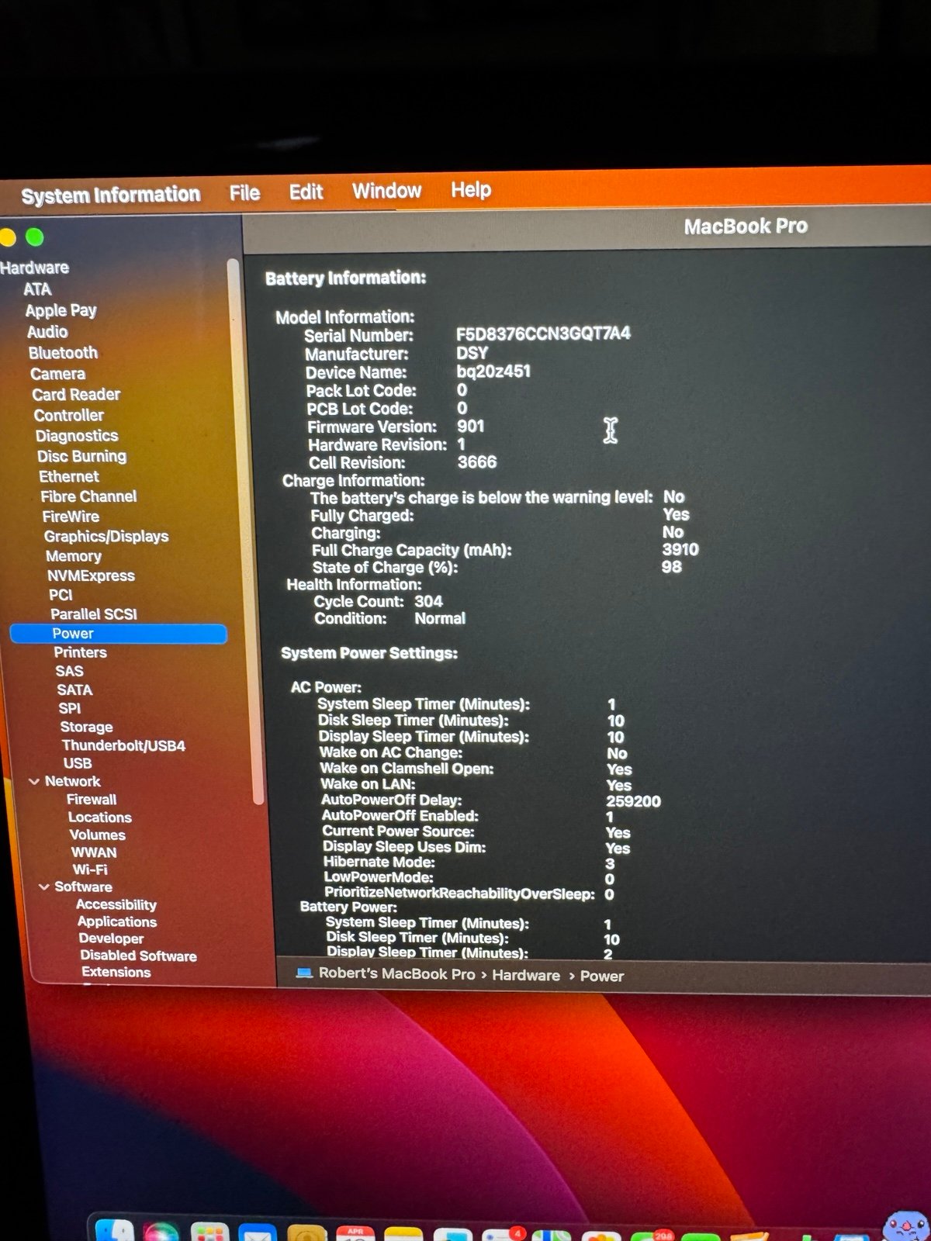
Task: Select Parallel SCSI in the sidebar
Action: (94, 614)
